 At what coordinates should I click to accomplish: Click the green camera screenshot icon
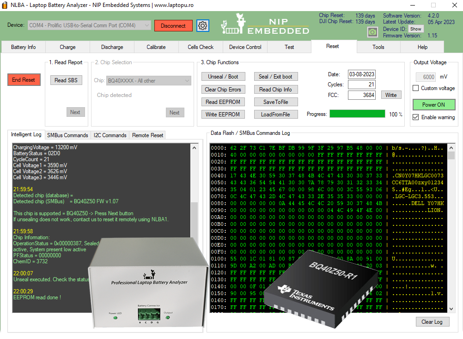(x=372, y=32)
